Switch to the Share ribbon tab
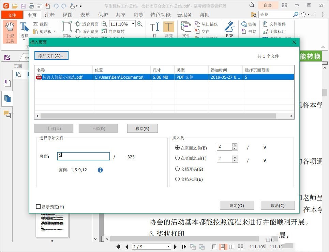This screenshot has height=252, width=329. (x=121, y=15)
